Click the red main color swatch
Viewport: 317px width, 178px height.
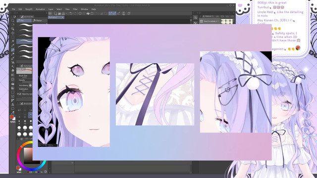[12, 117]
